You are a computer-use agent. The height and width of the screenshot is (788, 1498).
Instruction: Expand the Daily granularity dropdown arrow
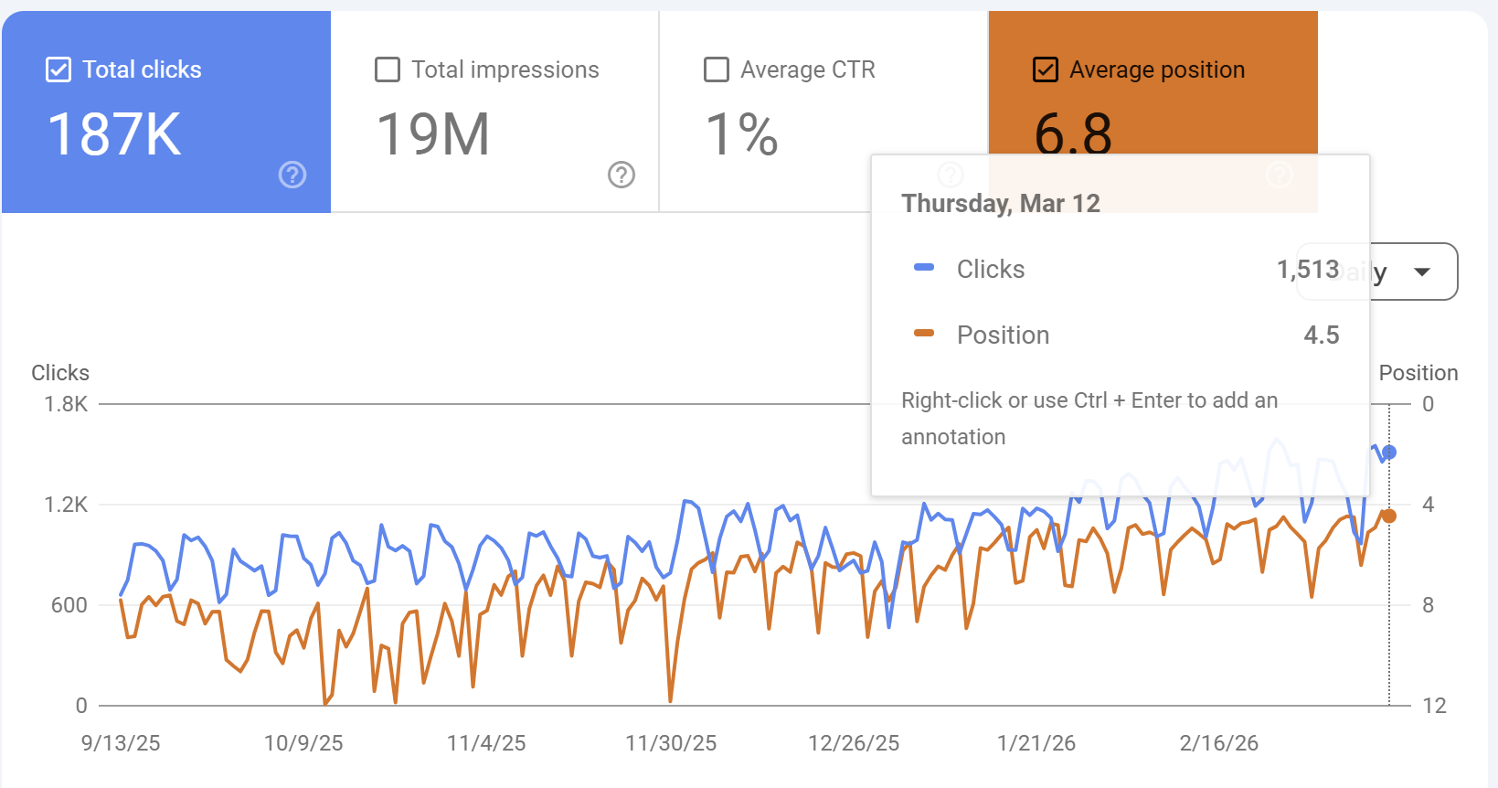click(1422, 272)
